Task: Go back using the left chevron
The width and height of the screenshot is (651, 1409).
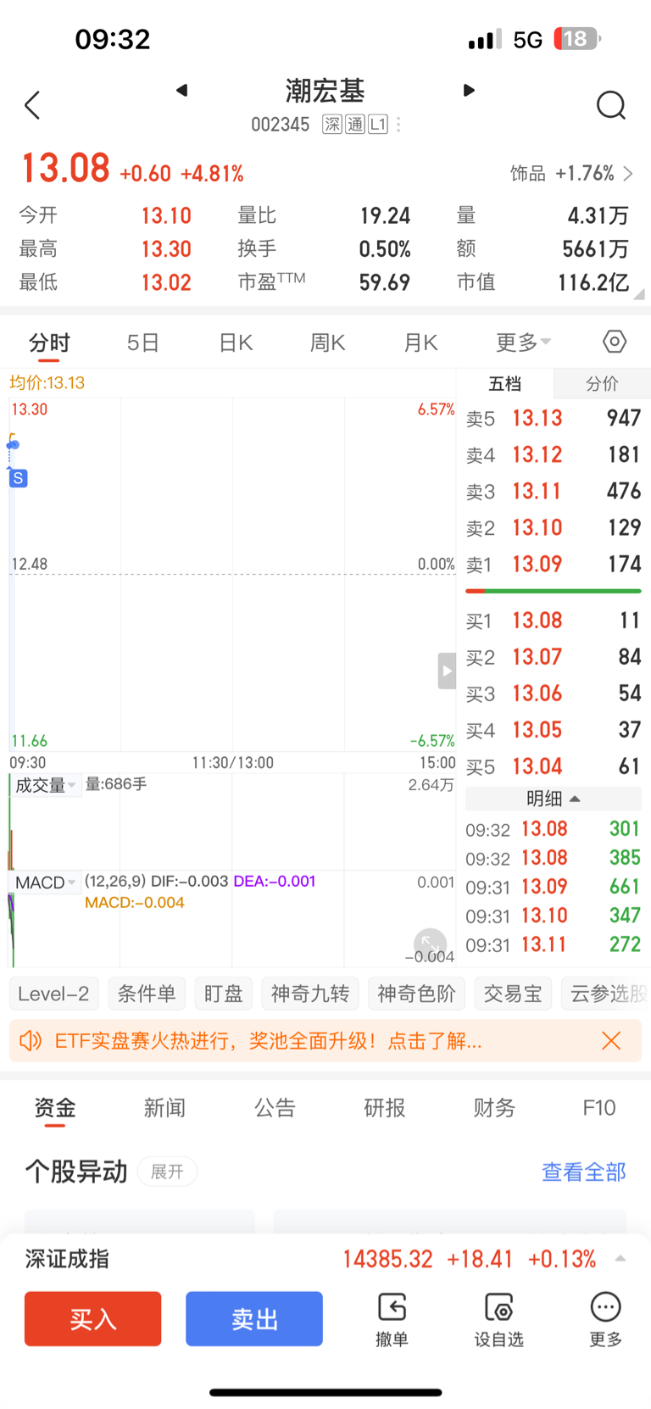Action: click(32, 106)
